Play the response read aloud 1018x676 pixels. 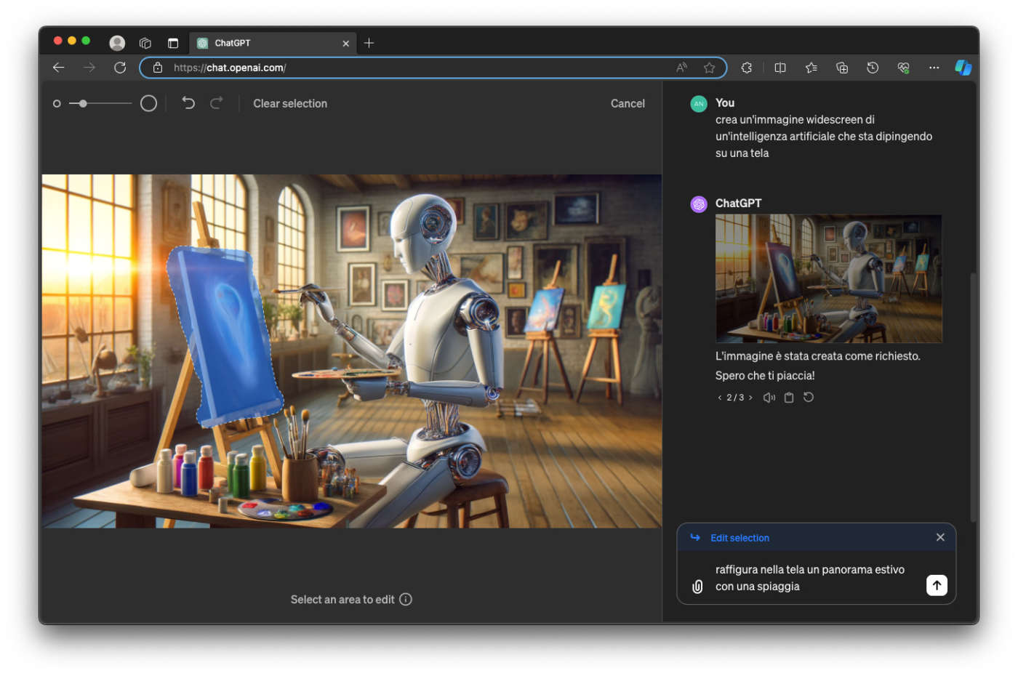pos(769,398)
